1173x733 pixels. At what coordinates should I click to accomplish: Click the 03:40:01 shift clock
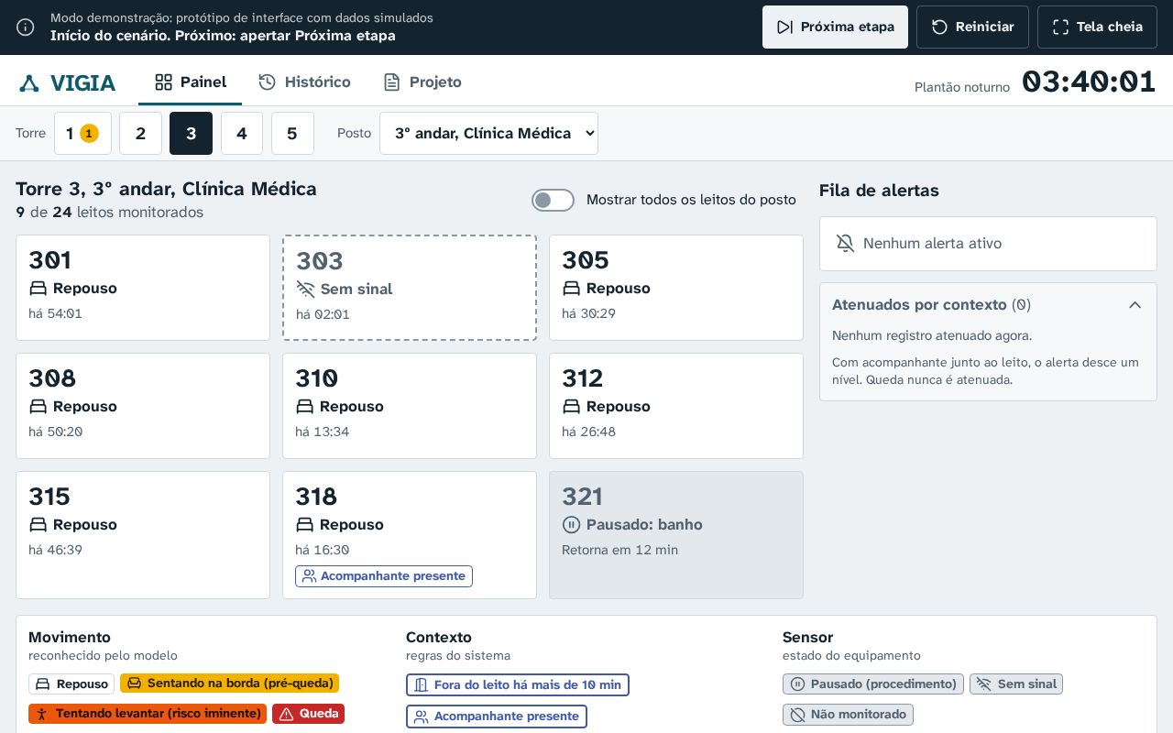tap(1089, 82)
